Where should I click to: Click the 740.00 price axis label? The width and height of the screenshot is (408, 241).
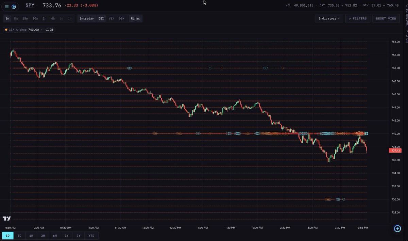(395, 134)
